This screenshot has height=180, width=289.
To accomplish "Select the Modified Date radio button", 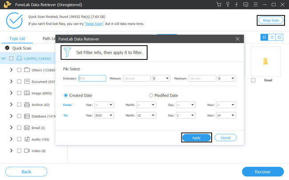I will click(151, 95).
